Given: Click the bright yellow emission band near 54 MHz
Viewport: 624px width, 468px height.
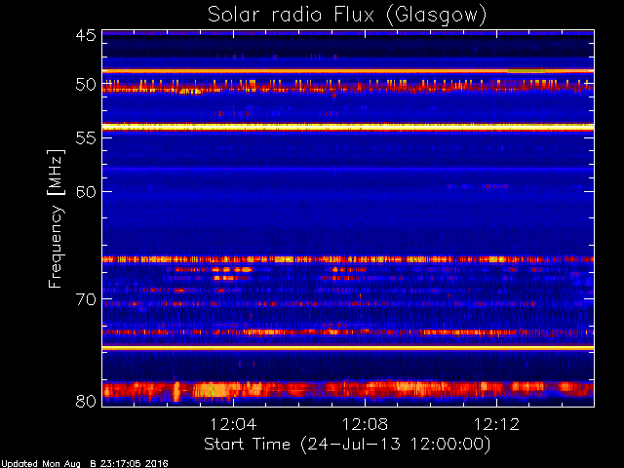Looking at the screenshot, I should [348, 128].
